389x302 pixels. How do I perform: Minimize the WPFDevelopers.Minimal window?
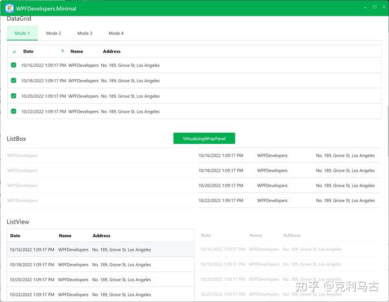point(365,7)
